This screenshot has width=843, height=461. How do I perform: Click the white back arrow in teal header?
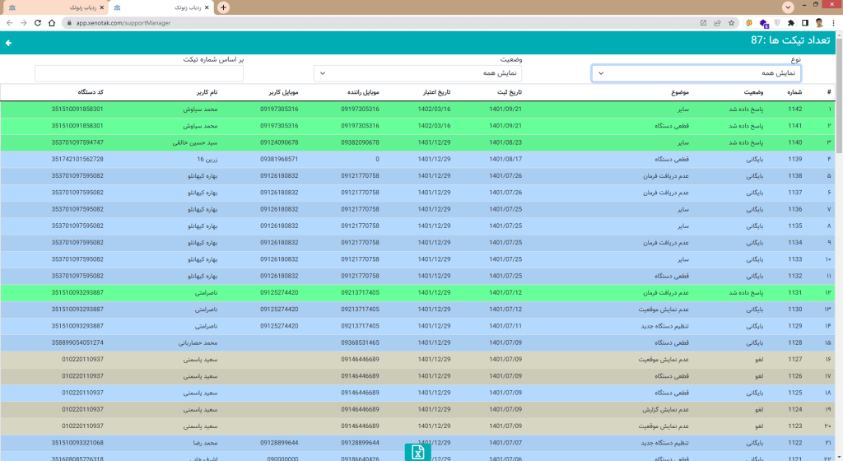(9, 42)
